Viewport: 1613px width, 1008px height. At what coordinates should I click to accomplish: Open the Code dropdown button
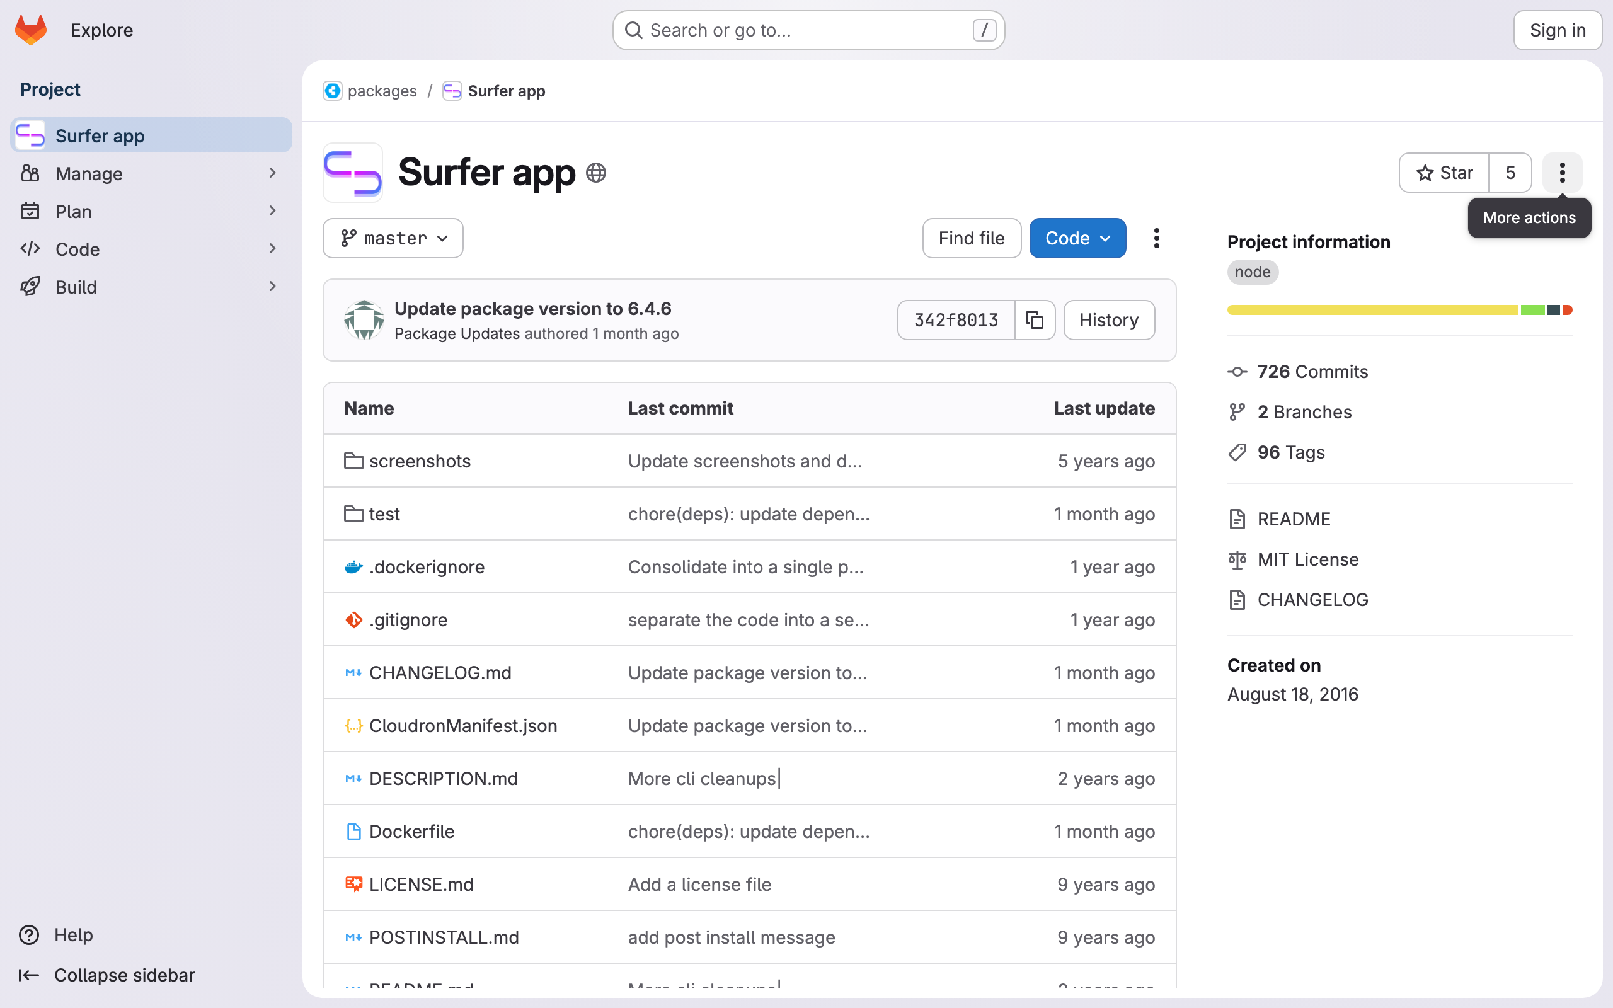pyautogui.click(x=1077, y=238)
